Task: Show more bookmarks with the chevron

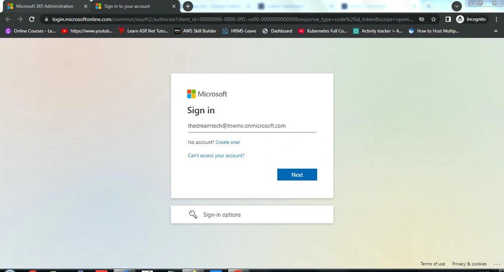Action: point(495,31)
